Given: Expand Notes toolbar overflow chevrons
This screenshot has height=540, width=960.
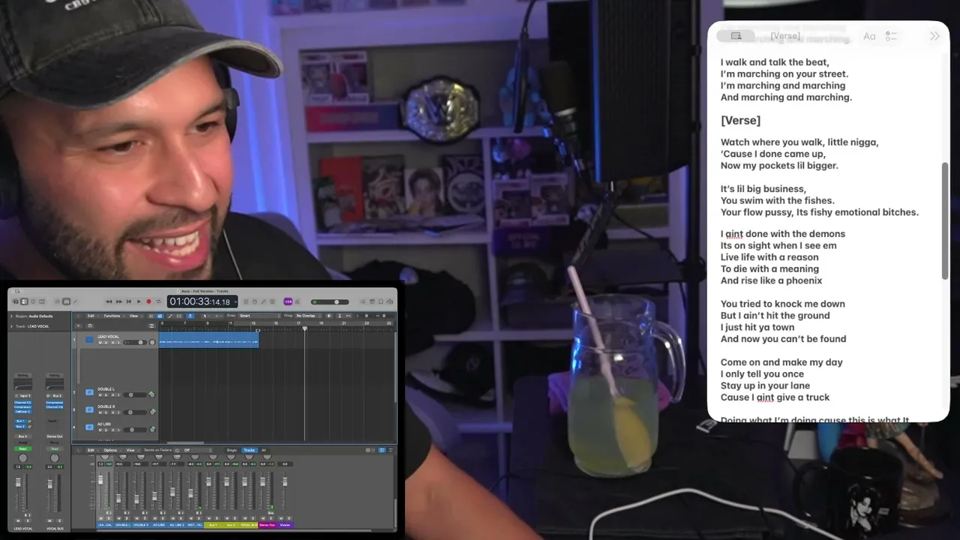Looking at the screenshot, I should tap(934, 36).
